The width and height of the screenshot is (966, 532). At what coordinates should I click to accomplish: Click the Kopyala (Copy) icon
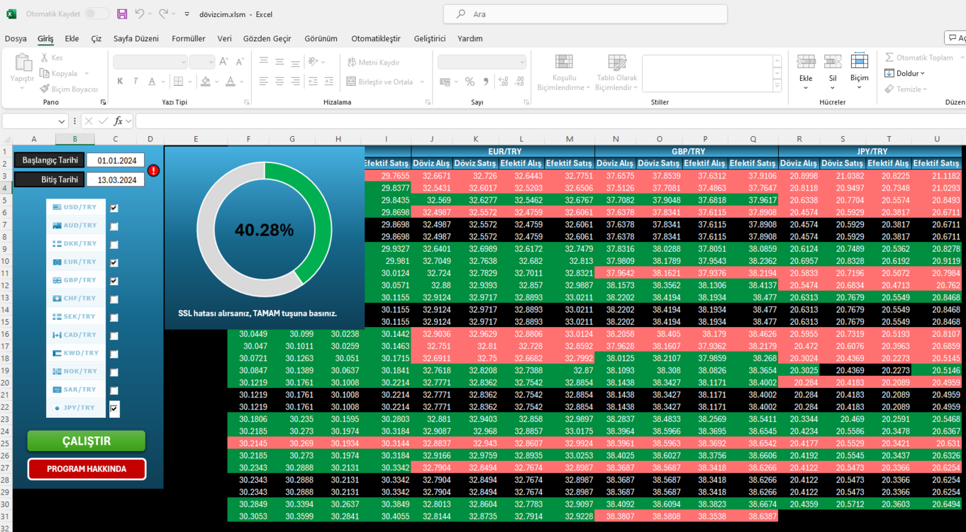click(x=45, y=73)
